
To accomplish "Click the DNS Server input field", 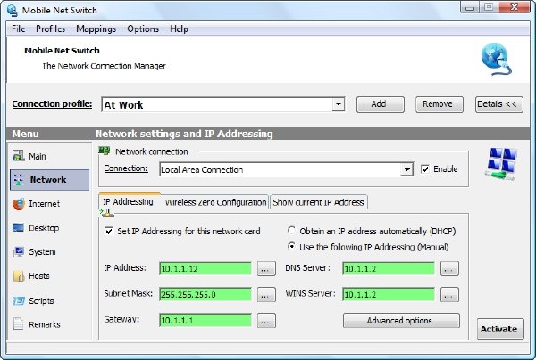I will (389, 268).
